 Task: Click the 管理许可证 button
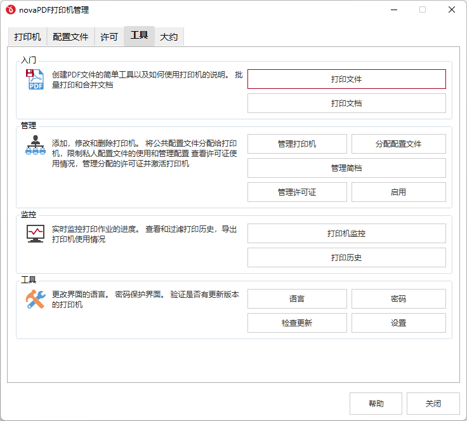pyautogui.click(x=297, y=192)
